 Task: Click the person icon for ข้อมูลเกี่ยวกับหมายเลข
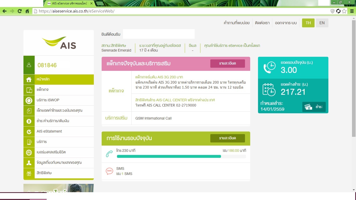click(29, 163)
